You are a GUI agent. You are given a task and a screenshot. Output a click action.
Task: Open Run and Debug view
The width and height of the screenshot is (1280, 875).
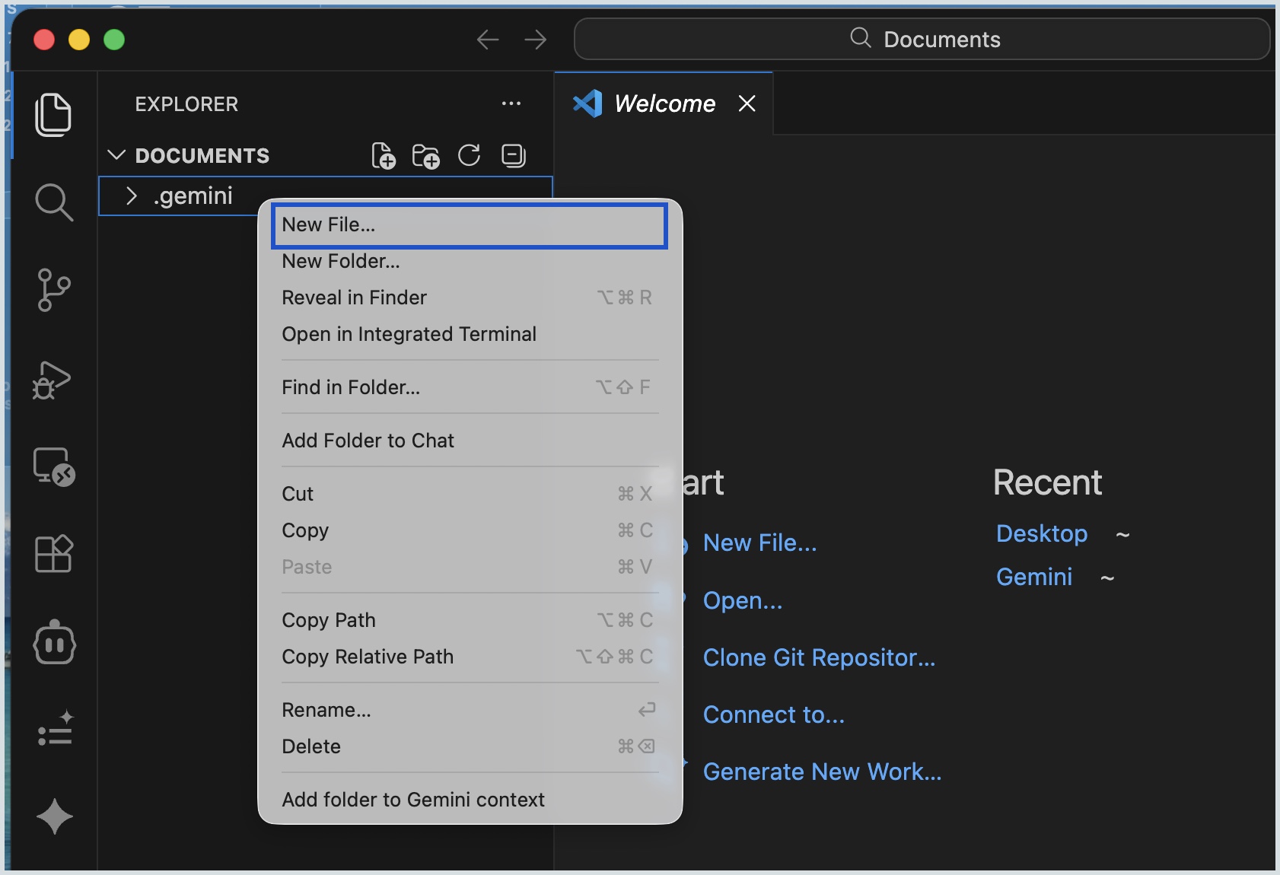tap(52, 380)
